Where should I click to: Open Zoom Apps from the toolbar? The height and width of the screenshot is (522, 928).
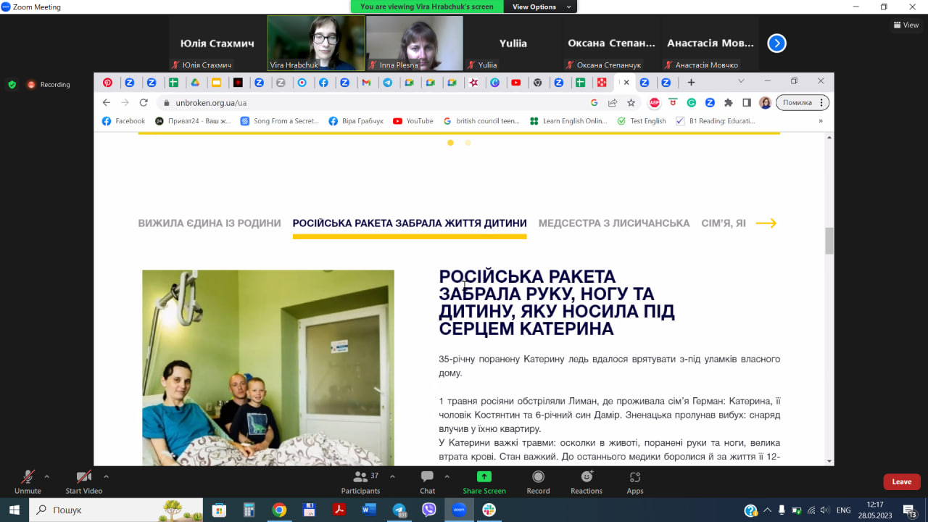(x=634, y=481)
